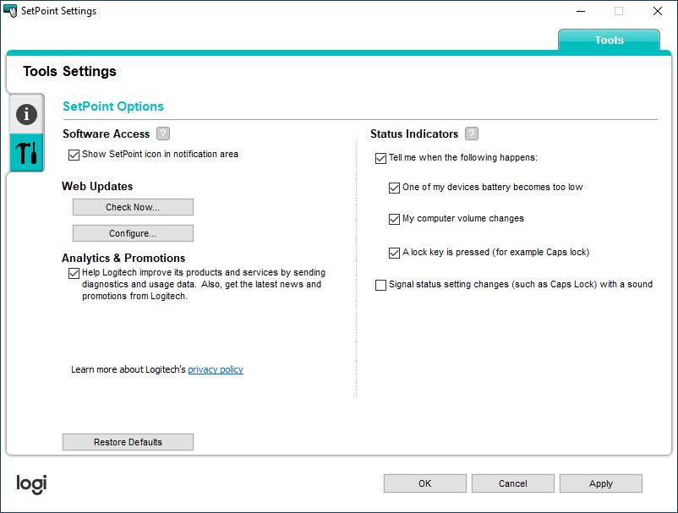
Task: Apply the settings with Apply button
Action: pos(600,483)
